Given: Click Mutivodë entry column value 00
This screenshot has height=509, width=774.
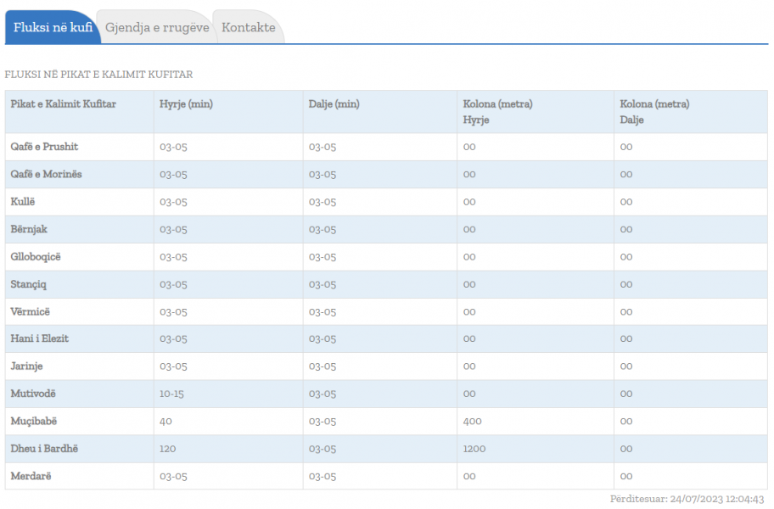Looking at the screenshot, I should point(469,394).
